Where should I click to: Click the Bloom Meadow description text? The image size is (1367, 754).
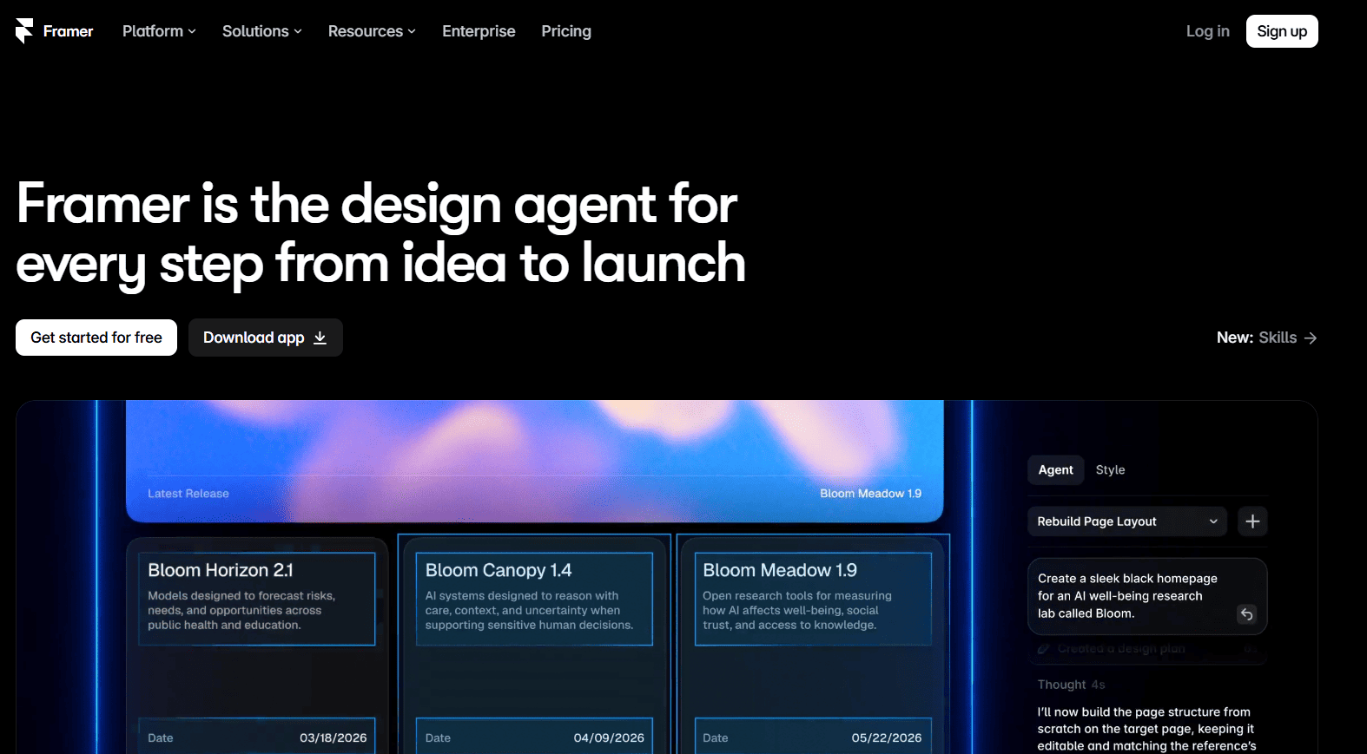(797, 611)
